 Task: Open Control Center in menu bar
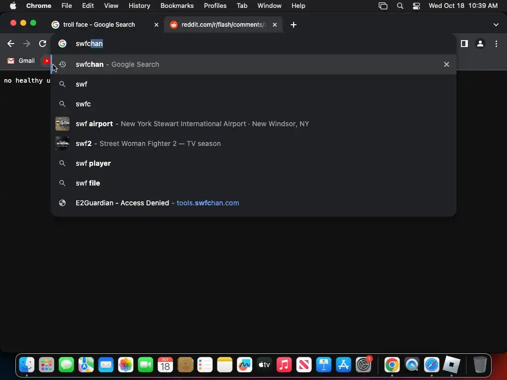point(416,6)
